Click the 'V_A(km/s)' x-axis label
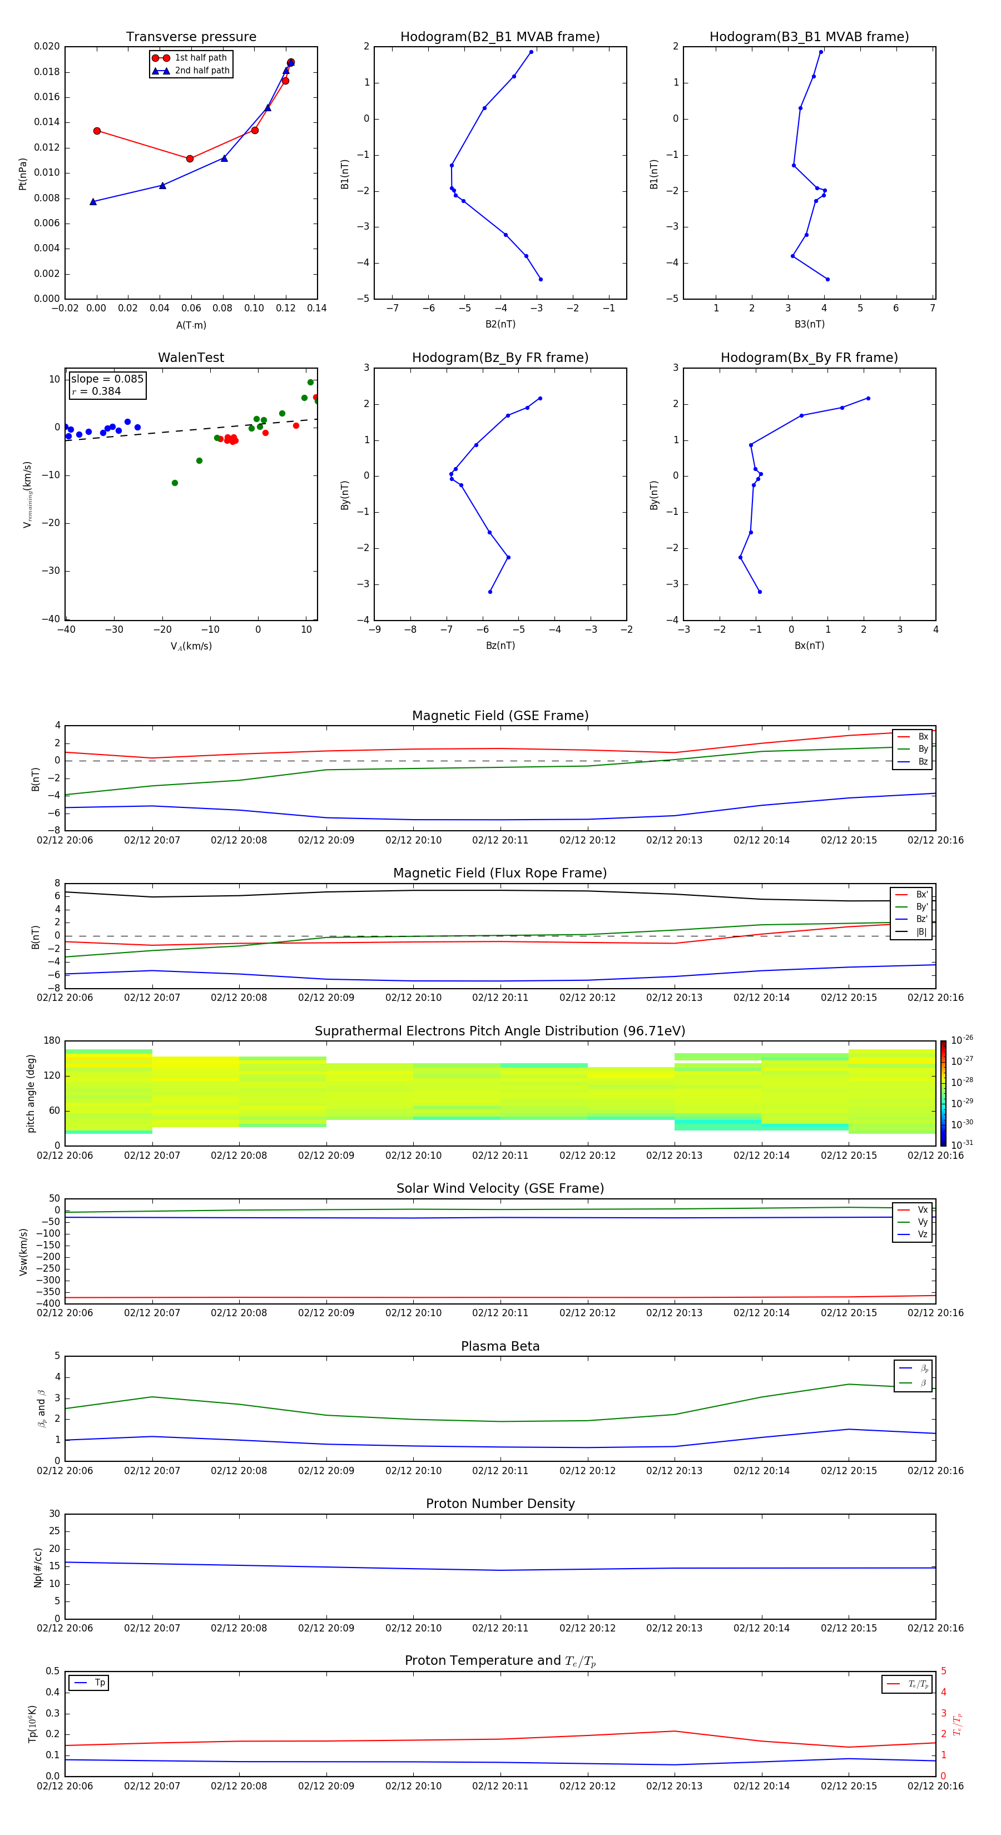Viewport: 1001px width, 1835px height. click(x=191, y=646)
